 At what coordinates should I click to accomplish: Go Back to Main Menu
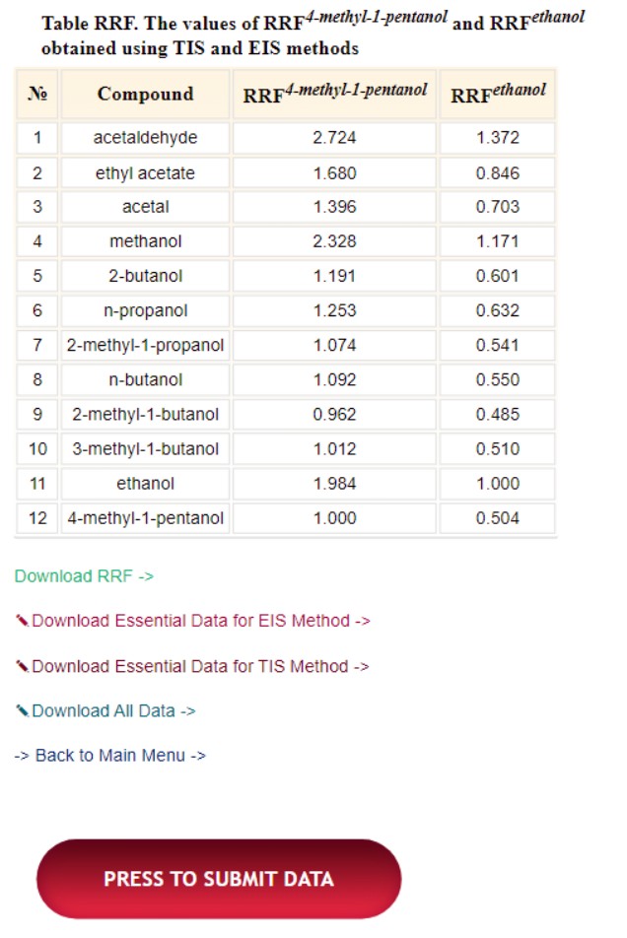110,756
